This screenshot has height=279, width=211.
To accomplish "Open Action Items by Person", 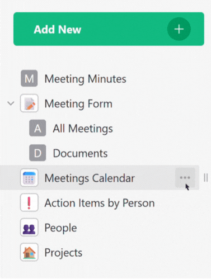I will [x=100, y=203].
